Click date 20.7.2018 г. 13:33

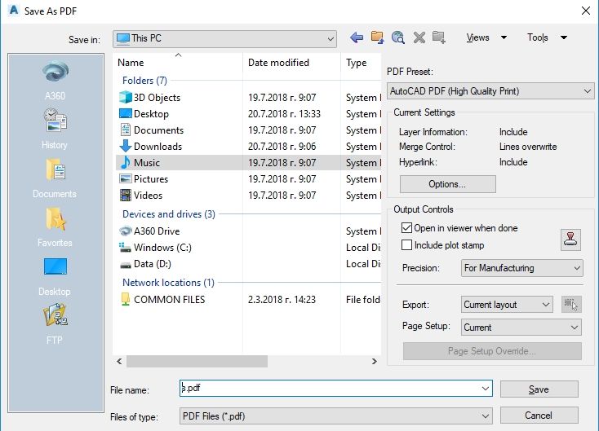pyautogui.click(x=284, y=114)
